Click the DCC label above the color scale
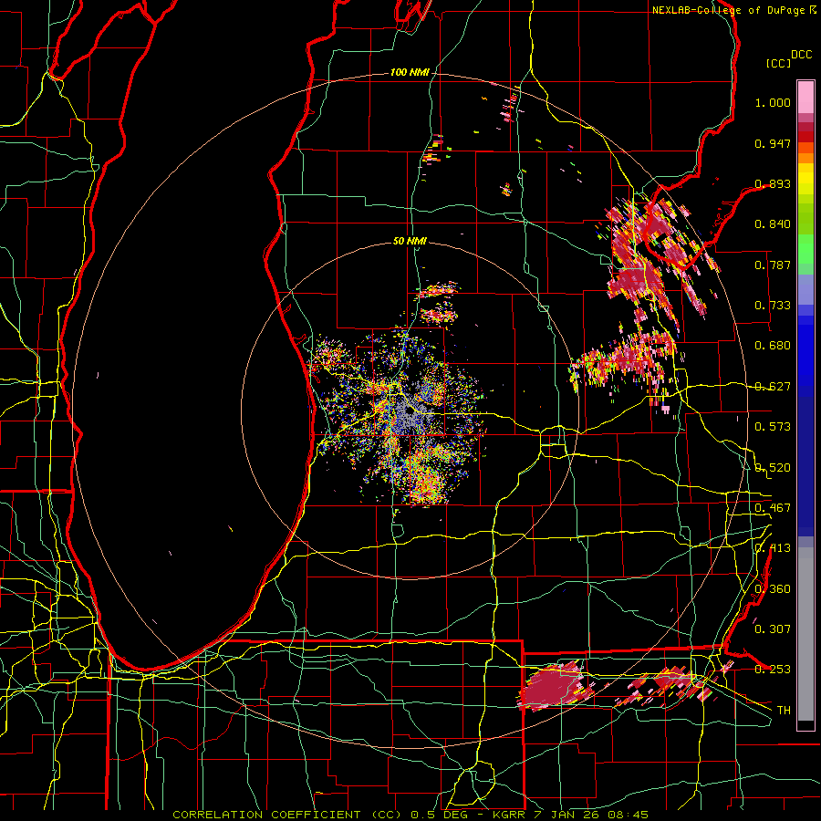This screenshot has width=821, height=821. coord(802,55)
